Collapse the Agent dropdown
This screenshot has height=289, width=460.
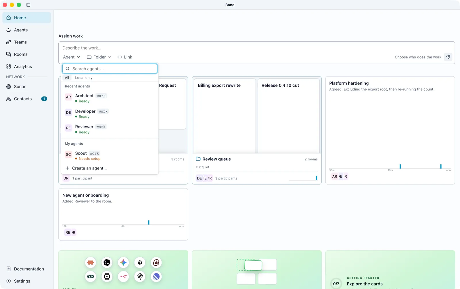click(71, 57)
